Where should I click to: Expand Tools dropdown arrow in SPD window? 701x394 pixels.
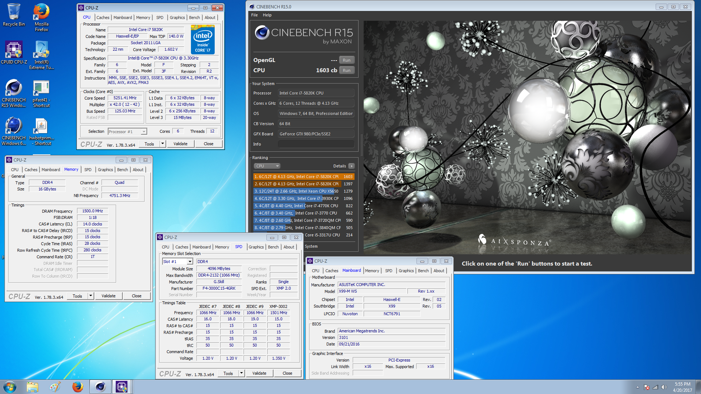[x=241, y=373]
